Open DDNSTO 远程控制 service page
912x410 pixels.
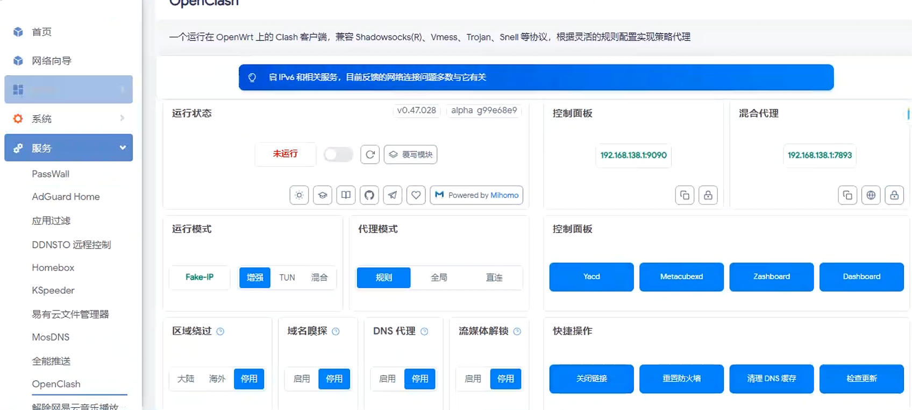click(x=72, y=245)
